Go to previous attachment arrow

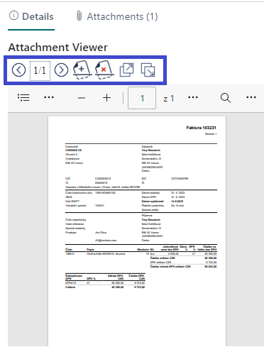coord(18,70)
